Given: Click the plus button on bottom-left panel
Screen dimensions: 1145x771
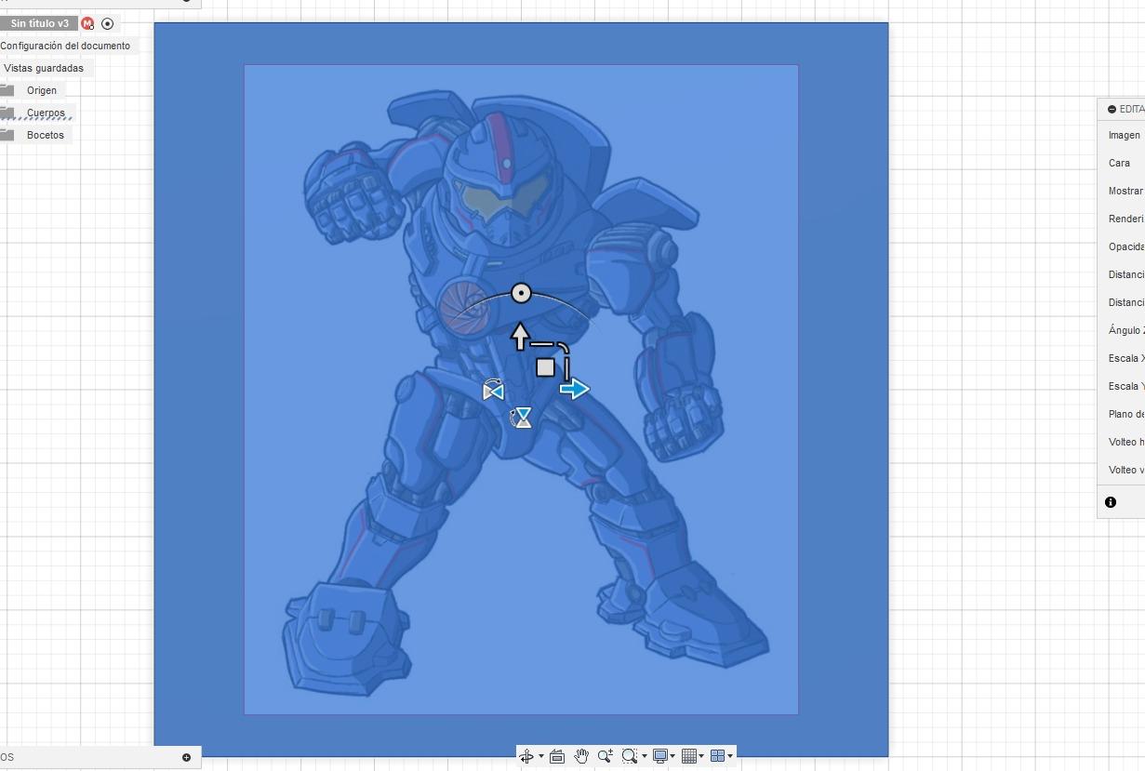Looking at the screenshot, I should point(186,757).
